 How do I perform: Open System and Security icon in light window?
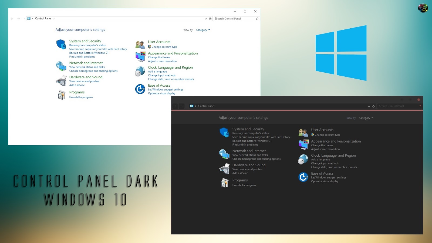click(x=61, y=45)
